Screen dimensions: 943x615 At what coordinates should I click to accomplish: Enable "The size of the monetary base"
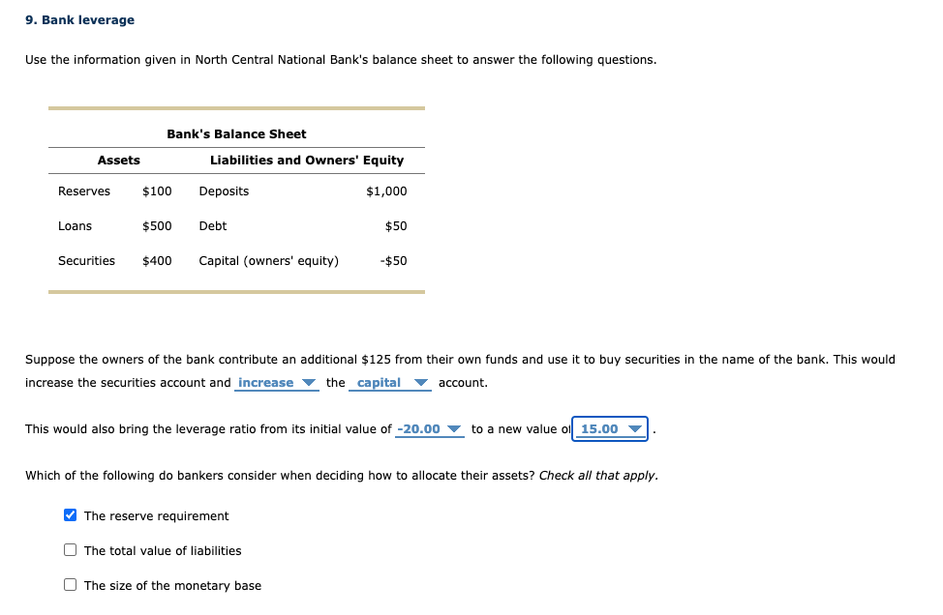coord(70,584)
